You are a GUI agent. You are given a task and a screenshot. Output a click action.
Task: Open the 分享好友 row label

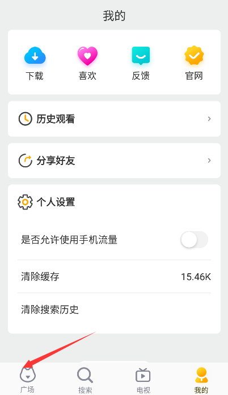click(56, 161)
